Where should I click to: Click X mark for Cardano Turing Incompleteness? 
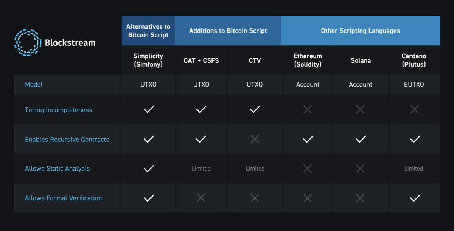414,110
